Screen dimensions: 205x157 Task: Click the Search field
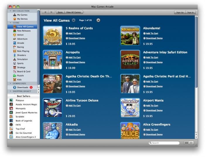tap(164, 143)
